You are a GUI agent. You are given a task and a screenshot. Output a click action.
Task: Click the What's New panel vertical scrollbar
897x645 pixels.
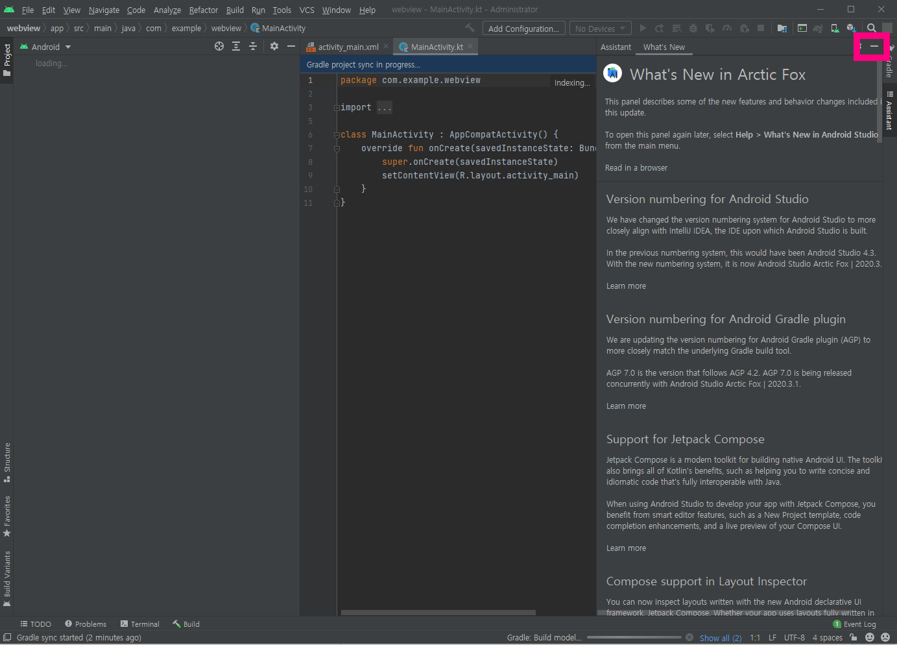tap(880, 101)
